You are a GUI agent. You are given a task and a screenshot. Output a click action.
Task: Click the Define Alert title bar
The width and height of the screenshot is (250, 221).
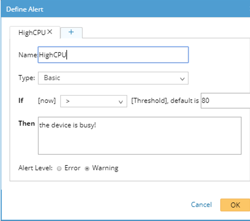coord(125,9)
